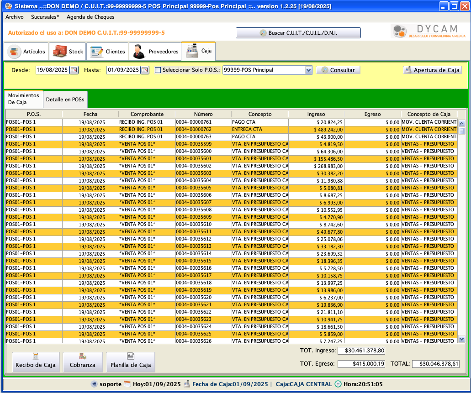Click the Apertura de Caja button
The height and width of the screenshot is (393, 471).
coord(432,70)
